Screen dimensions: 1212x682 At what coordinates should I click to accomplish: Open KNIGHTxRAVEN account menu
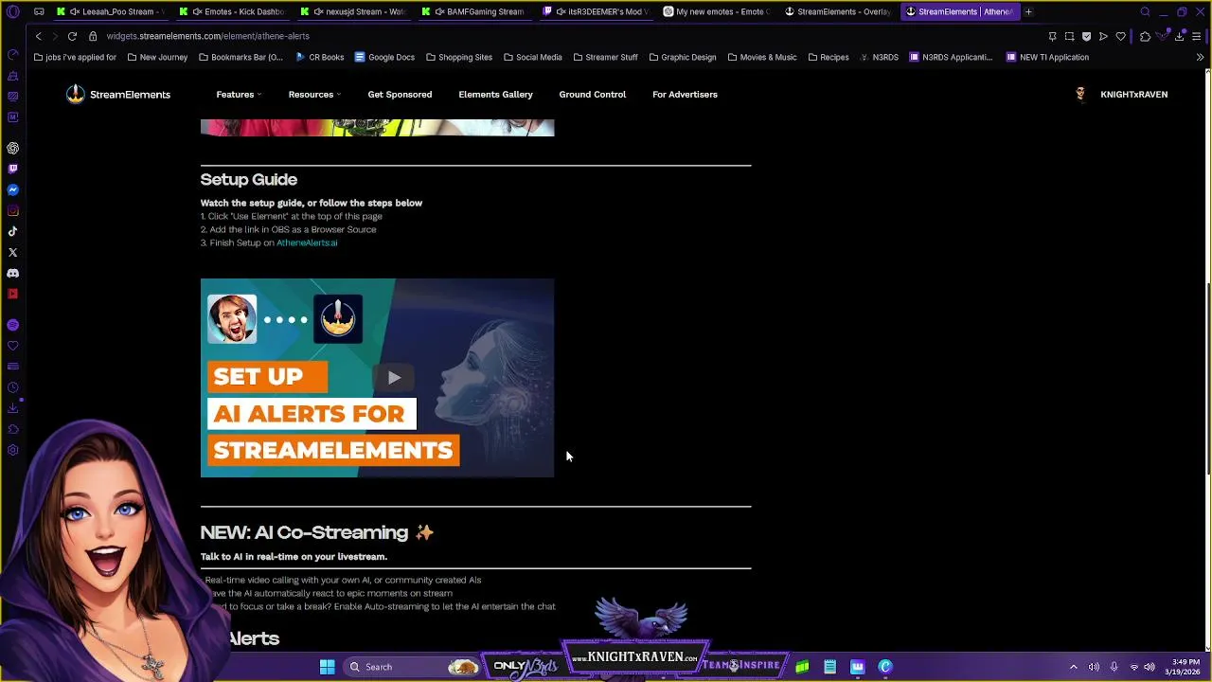coord(1122,94)
